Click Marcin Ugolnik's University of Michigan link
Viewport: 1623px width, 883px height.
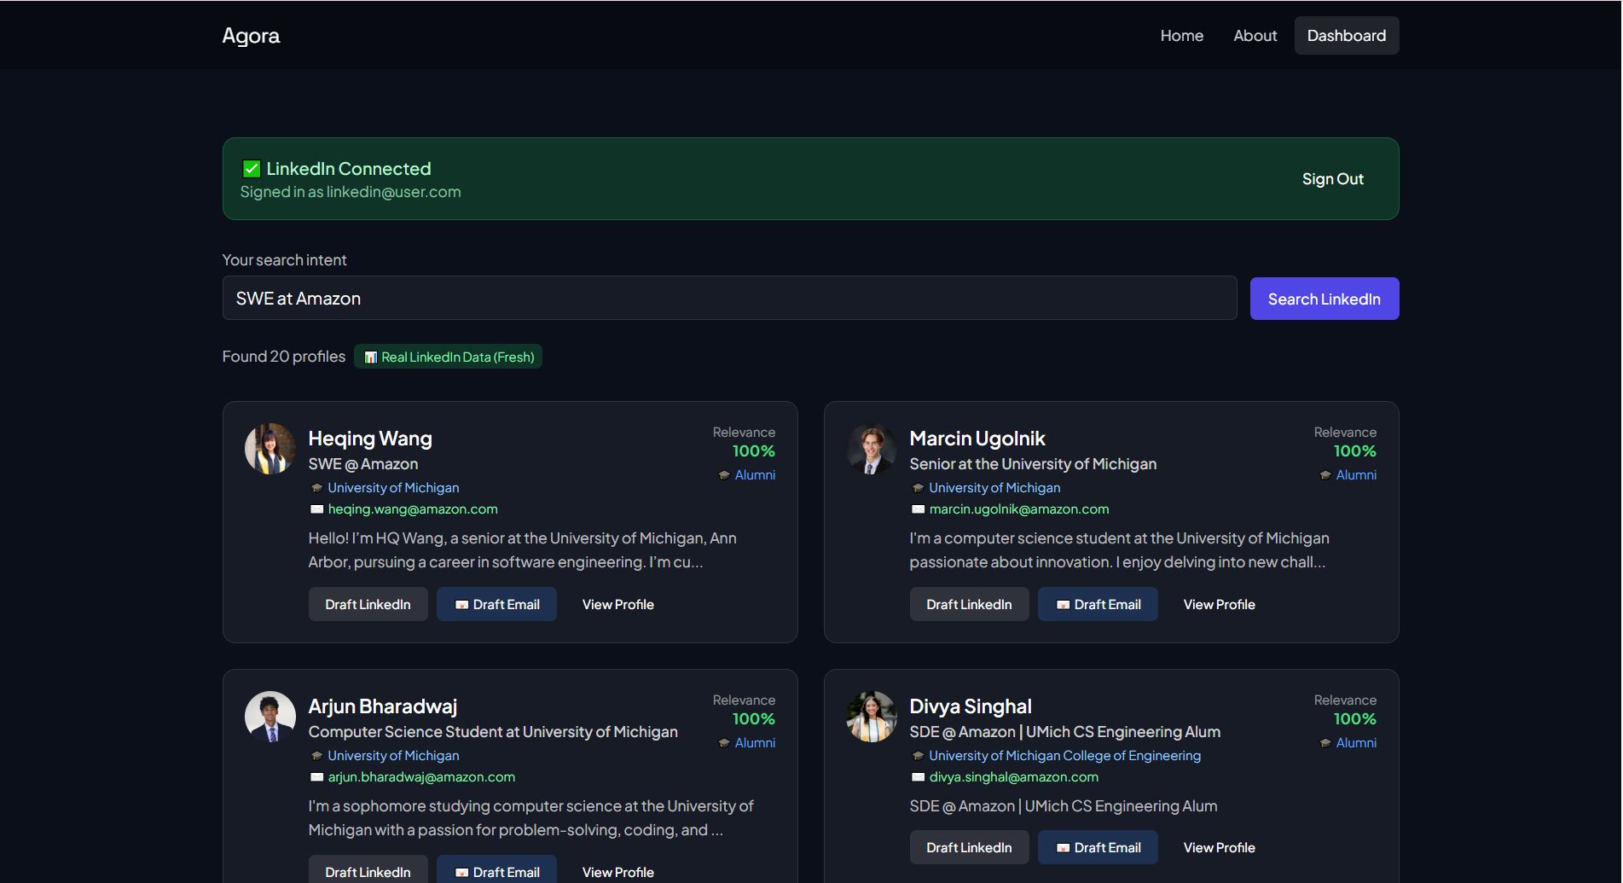click(x=994, y=488)
